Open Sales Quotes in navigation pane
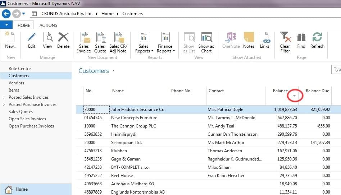The height and width of the screenshot is (195, 341). pyautogui.click(x=21, y=112)
